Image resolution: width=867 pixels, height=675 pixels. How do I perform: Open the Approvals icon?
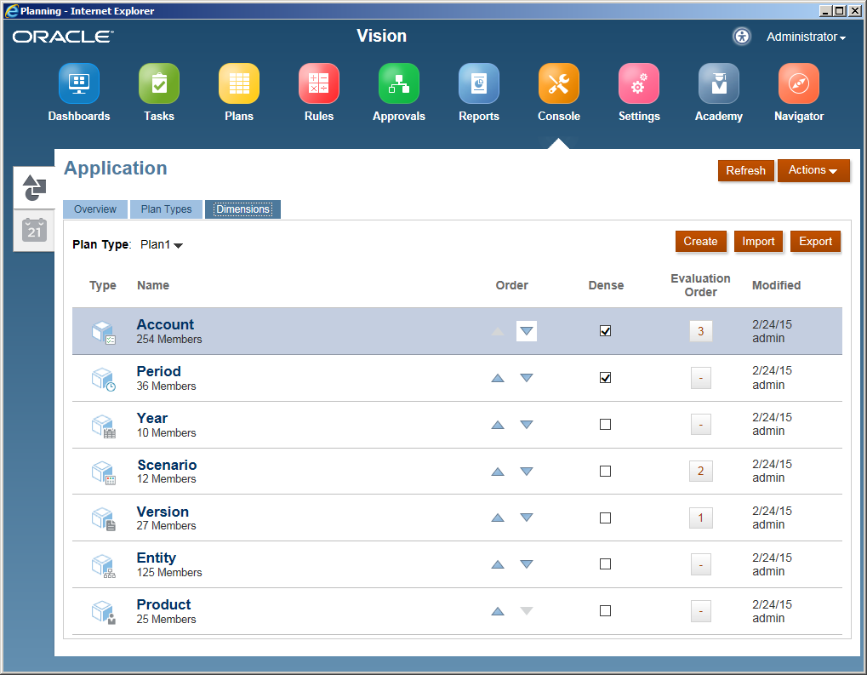(399, 83)
